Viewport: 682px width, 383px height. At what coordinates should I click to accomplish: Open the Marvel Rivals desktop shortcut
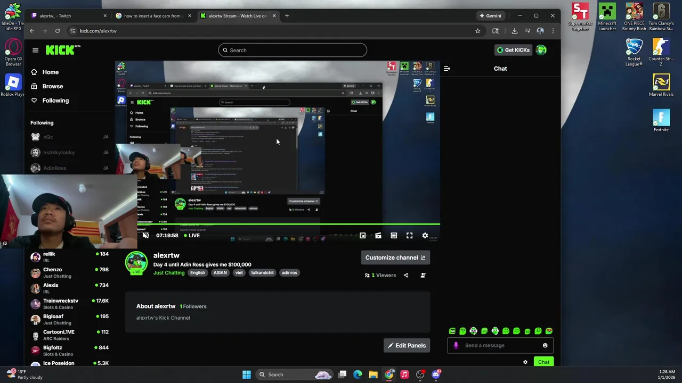pos(661,85)
